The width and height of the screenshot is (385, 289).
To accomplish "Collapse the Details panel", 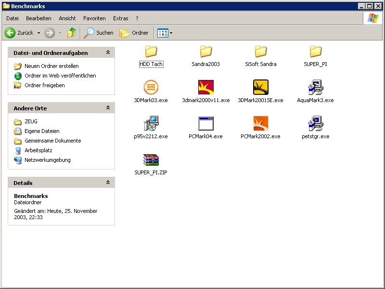I will (108, 183).
